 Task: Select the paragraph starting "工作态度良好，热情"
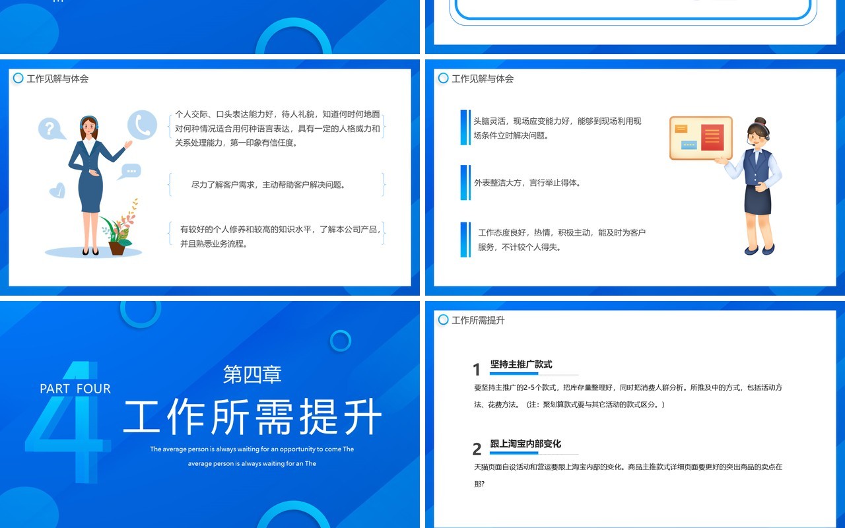coord(562,240)
